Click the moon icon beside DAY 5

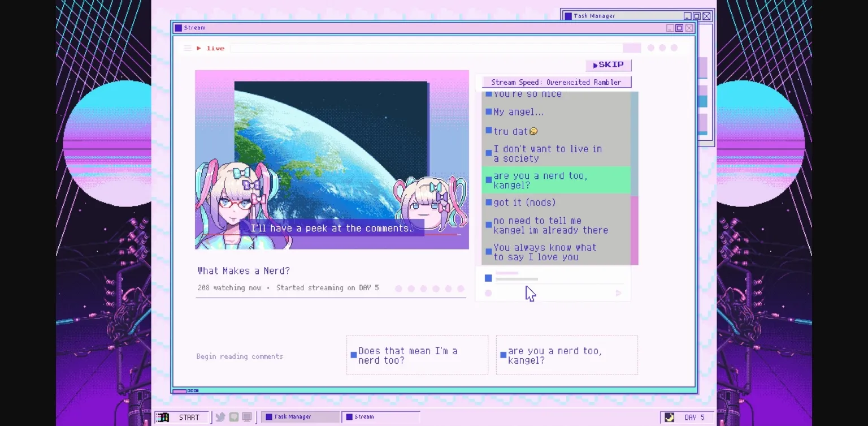669,417
